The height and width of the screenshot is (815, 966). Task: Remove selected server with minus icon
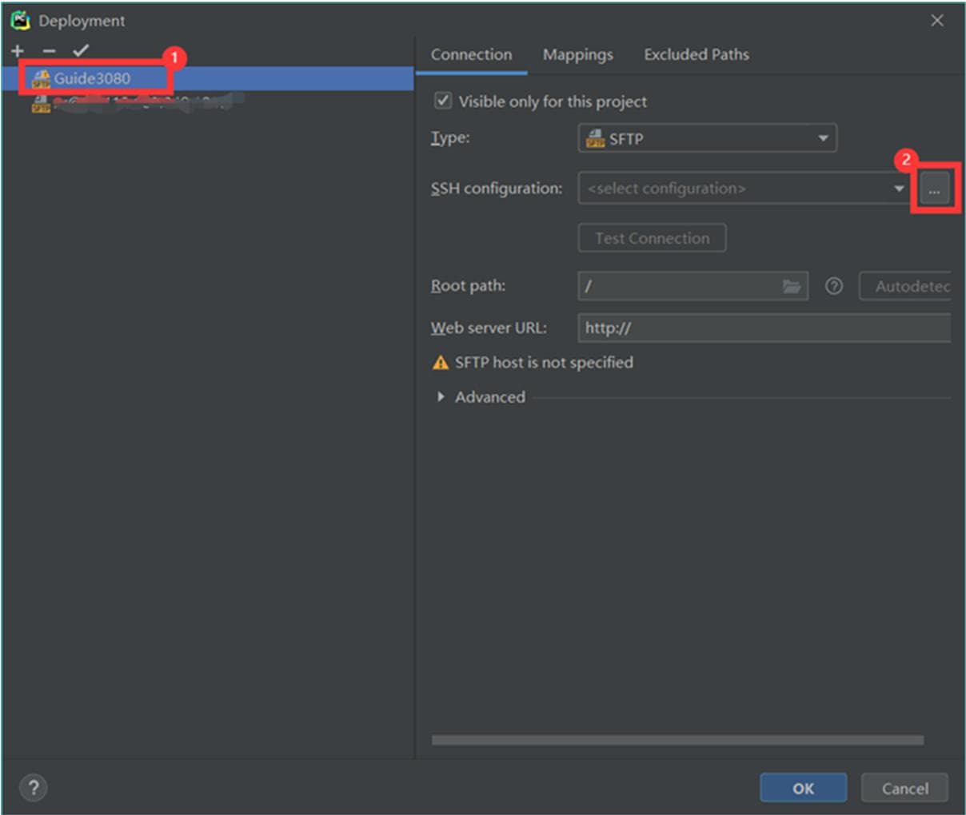click(49, 50)
